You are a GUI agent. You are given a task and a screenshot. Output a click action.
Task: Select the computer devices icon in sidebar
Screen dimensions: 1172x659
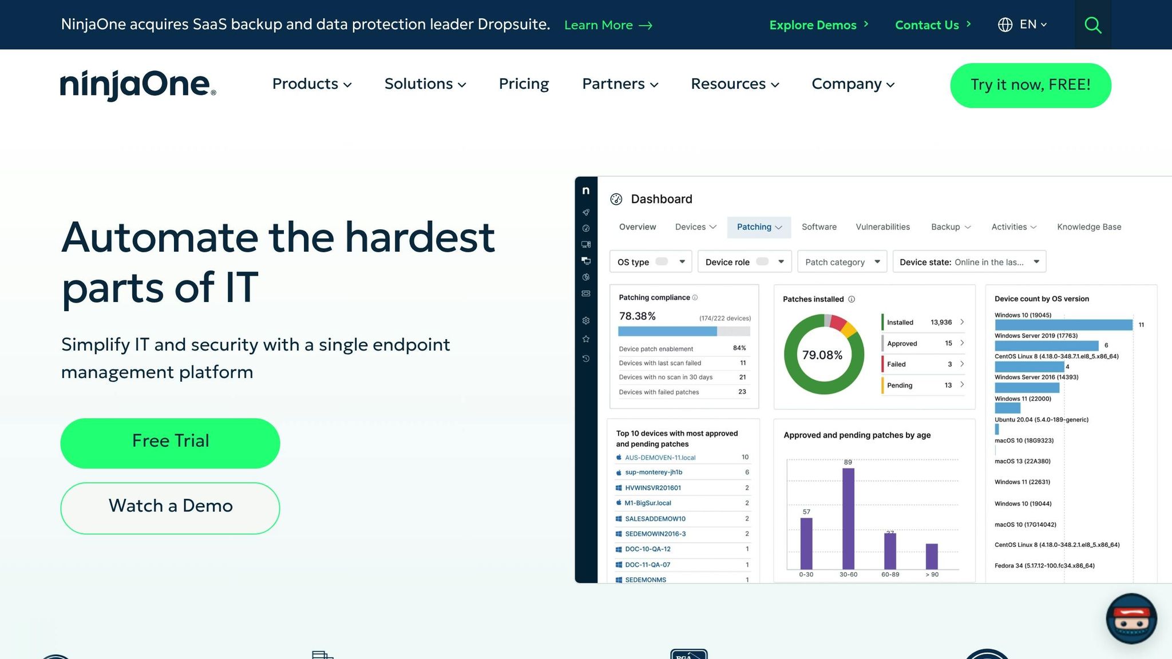coord(586,244)
